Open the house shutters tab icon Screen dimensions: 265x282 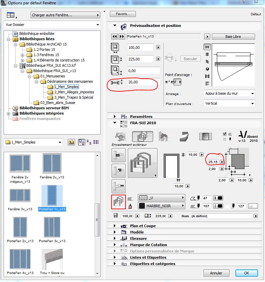click(x=163, y=137)
